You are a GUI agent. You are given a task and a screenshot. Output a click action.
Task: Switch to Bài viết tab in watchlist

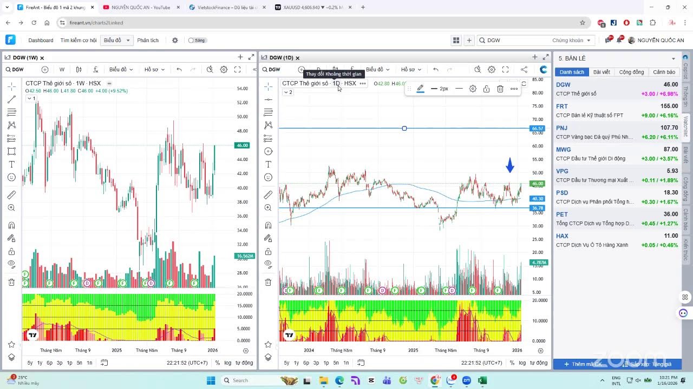click(602, 72)
